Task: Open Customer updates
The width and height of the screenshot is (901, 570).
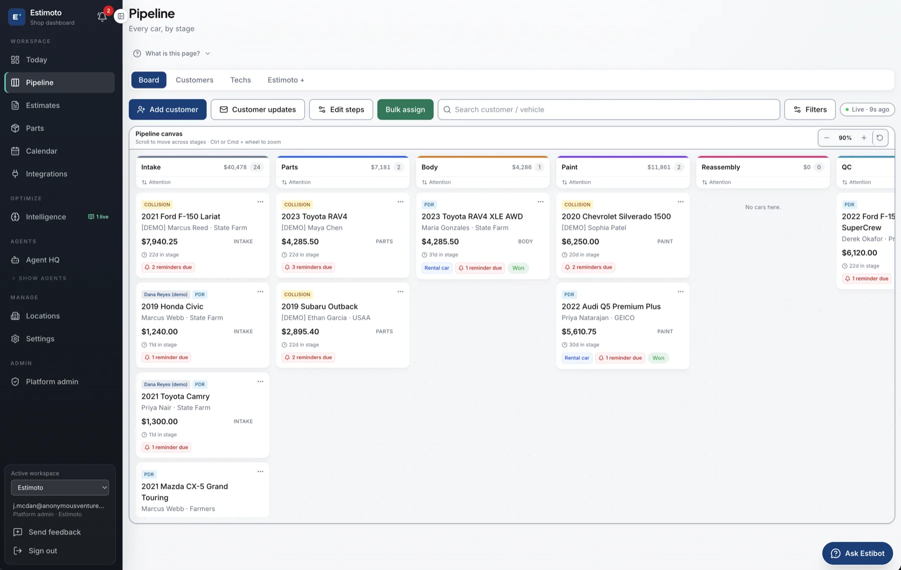Action: [x=258, y=110]
